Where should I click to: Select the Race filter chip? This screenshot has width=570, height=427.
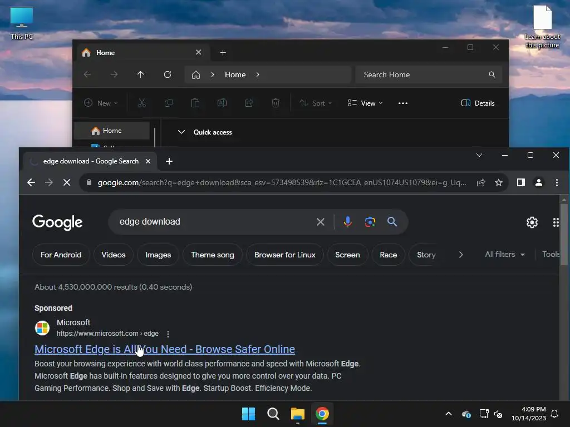[388, 255]
